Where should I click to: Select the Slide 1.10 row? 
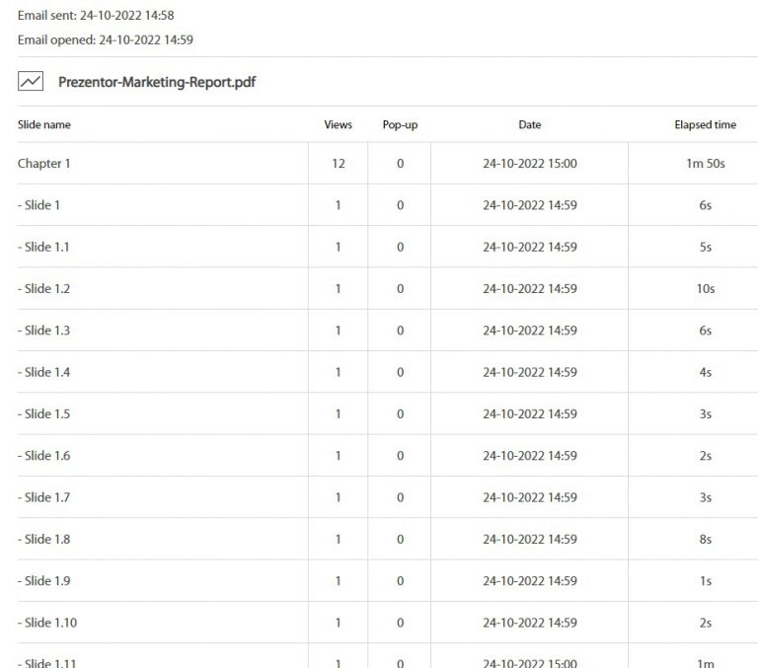pos(388,623)
